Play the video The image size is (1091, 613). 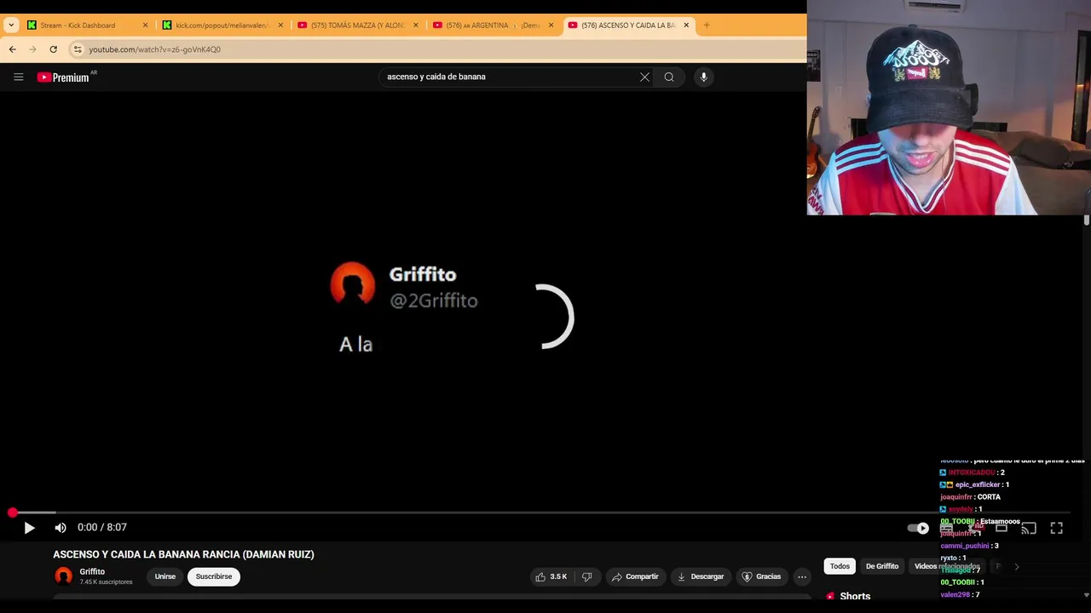click(x=29, y=528)
